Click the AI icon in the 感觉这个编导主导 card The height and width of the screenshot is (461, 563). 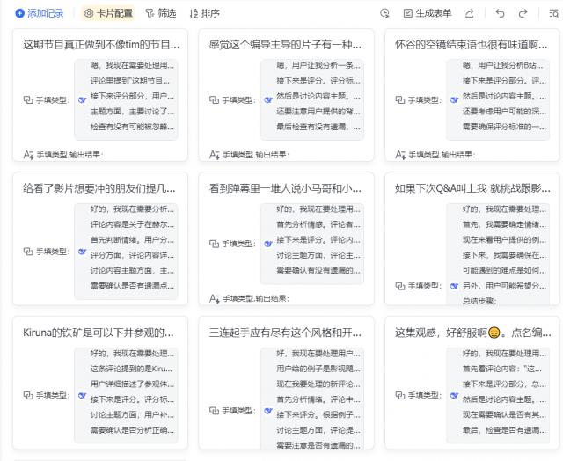point(268,99)
